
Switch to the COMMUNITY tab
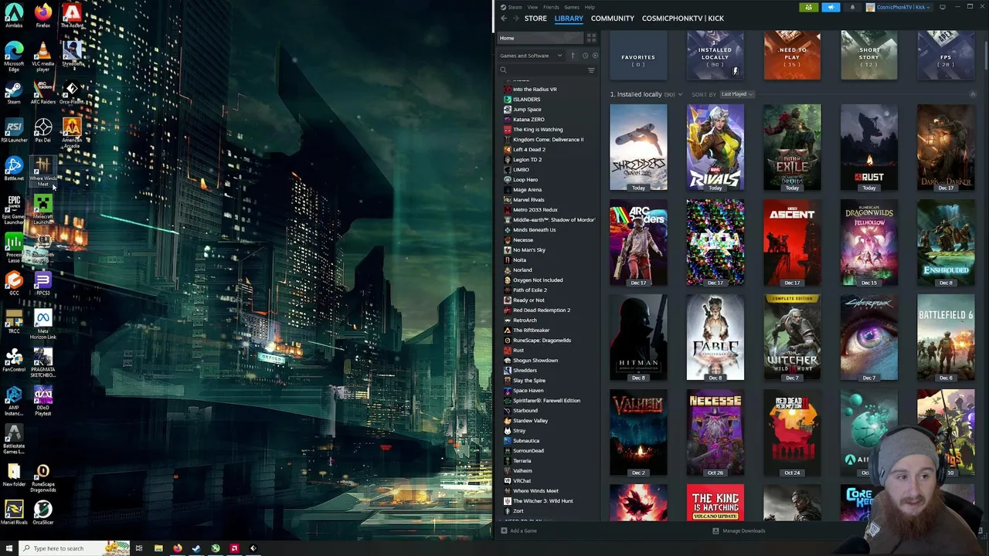pos(613,19)
